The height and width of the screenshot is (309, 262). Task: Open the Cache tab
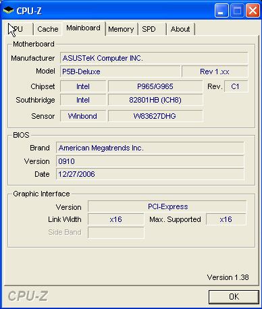coord(48,29)
